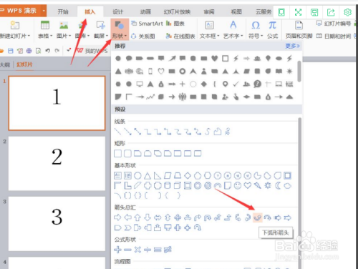The width and height of the screenshot is (358, 269).
Task: Select slide 1 thumbnail
Action: coord(57,103)
